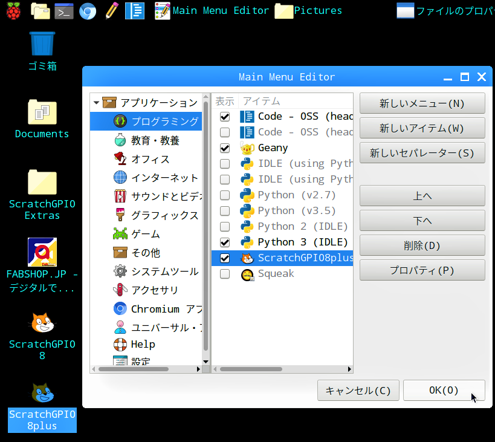The image size is (495, 442).
Task: Select the グラフィックス menu category
Action: pyautogui.click(x=146, y=215)
